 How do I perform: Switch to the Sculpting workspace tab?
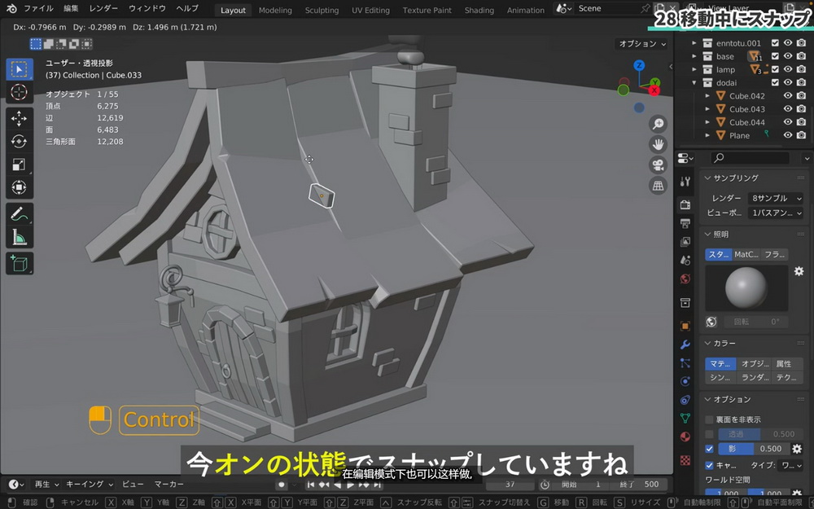[x=322, y=10]
